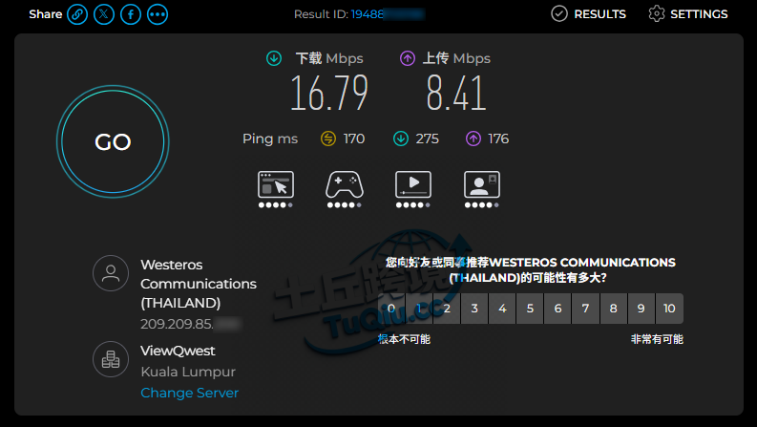757x427 pixels.
Task: Start test with the GO button
Action: 113,141
